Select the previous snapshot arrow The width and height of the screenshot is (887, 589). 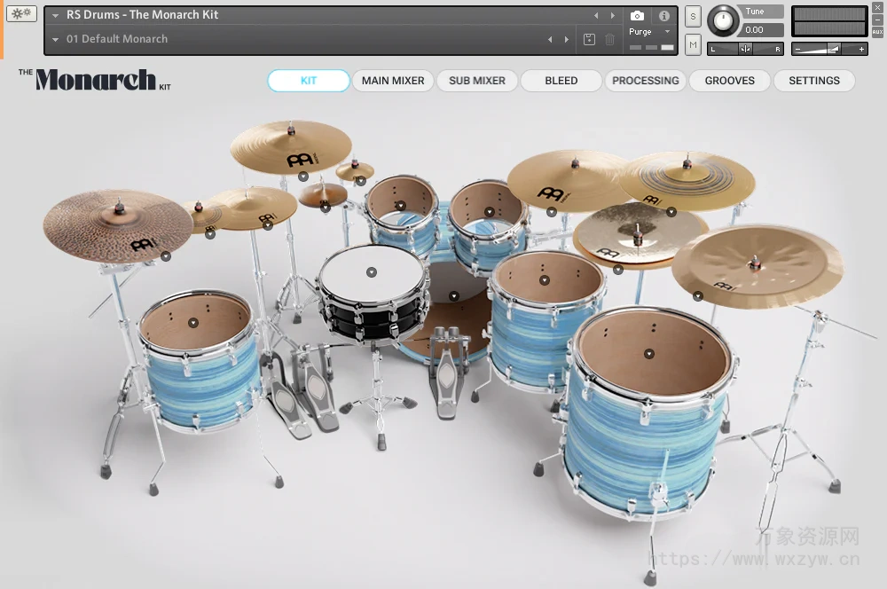pyautogui.click(x=552, y=39)
